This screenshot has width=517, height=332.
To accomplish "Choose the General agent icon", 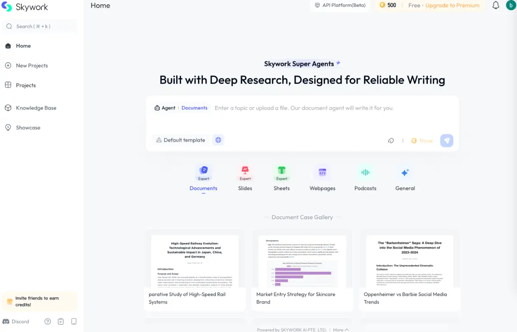I will (x=405, y=171).
